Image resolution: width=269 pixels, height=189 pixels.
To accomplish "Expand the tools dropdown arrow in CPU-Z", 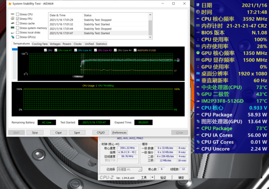I will [151, 178].
